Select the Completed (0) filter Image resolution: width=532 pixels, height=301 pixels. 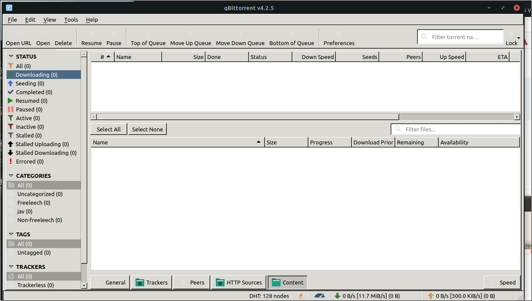[x=43, y=92]
